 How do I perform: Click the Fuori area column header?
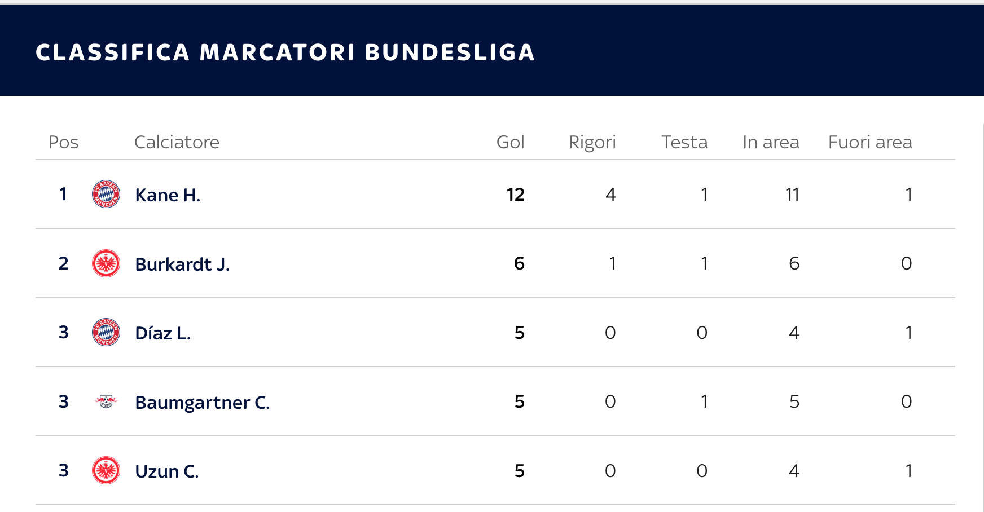869,142
